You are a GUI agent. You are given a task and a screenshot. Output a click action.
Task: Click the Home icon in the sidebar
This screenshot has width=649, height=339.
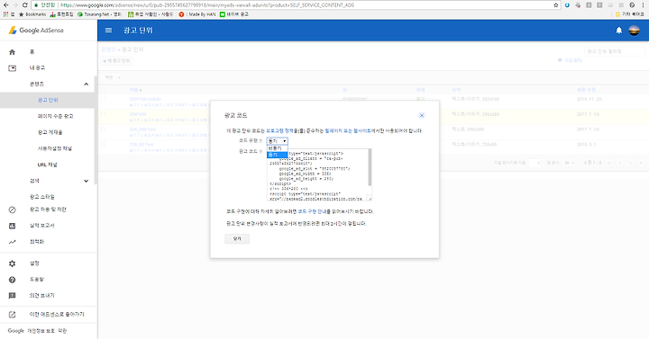coord(12,52)
